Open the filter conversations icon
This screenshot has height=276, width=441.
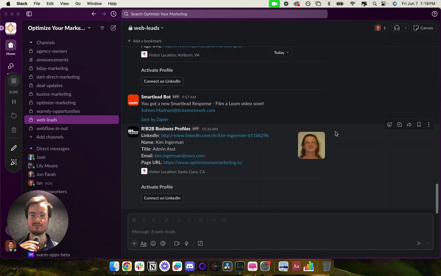[x=102, y=28]
